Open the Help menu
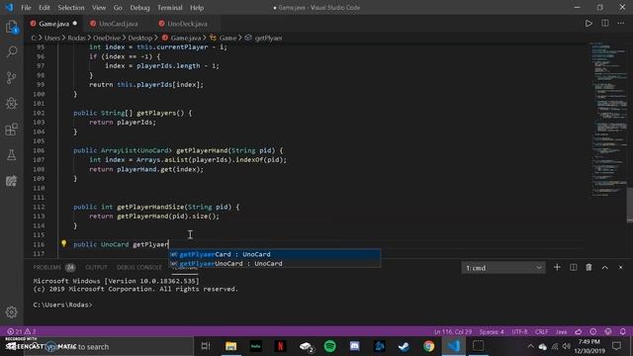The height and width of the screenshot is (356, 633). (x=197, y=7)
